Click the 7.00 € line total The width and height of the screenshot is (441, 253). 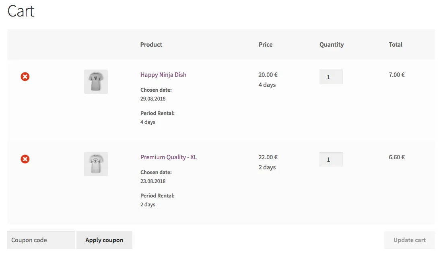(397, 75)
